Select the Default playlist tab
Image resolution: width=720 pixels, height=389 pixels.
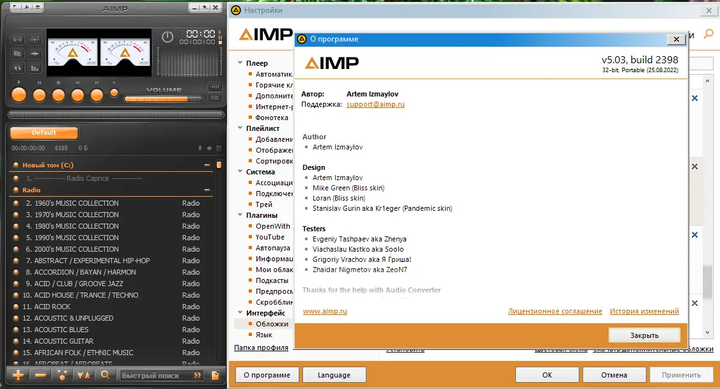[44, 133]
